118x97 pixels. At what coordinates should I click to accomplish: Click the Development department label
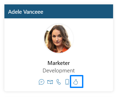pos(59,71)
